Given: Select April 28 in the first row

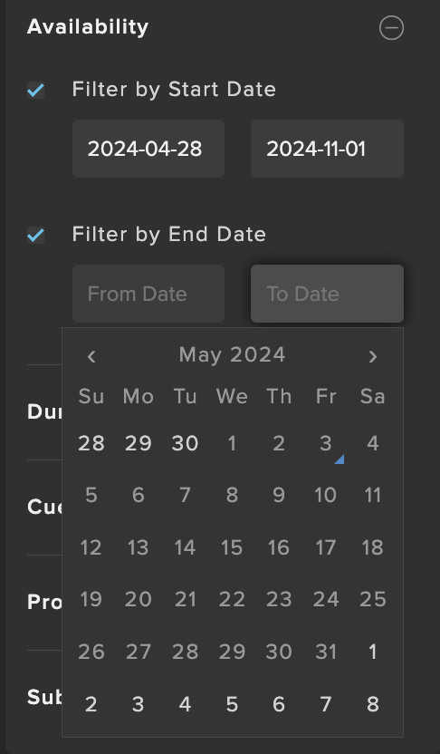Looking at the screenshot, I should (91, 443).
